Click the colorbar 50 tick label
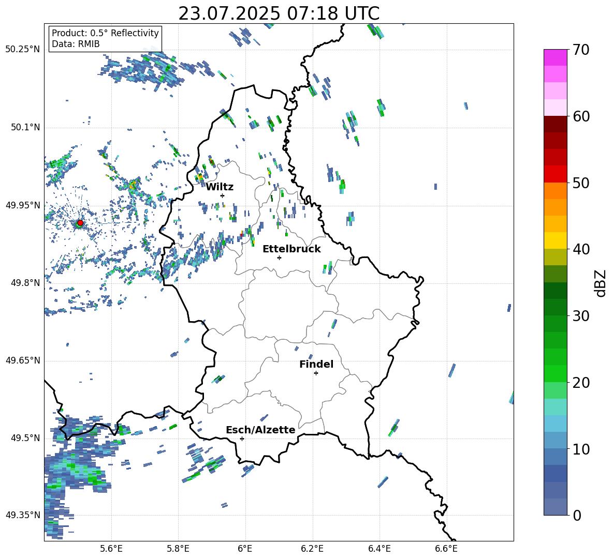This screenshot has height=559, width=613. coord(581,183)
